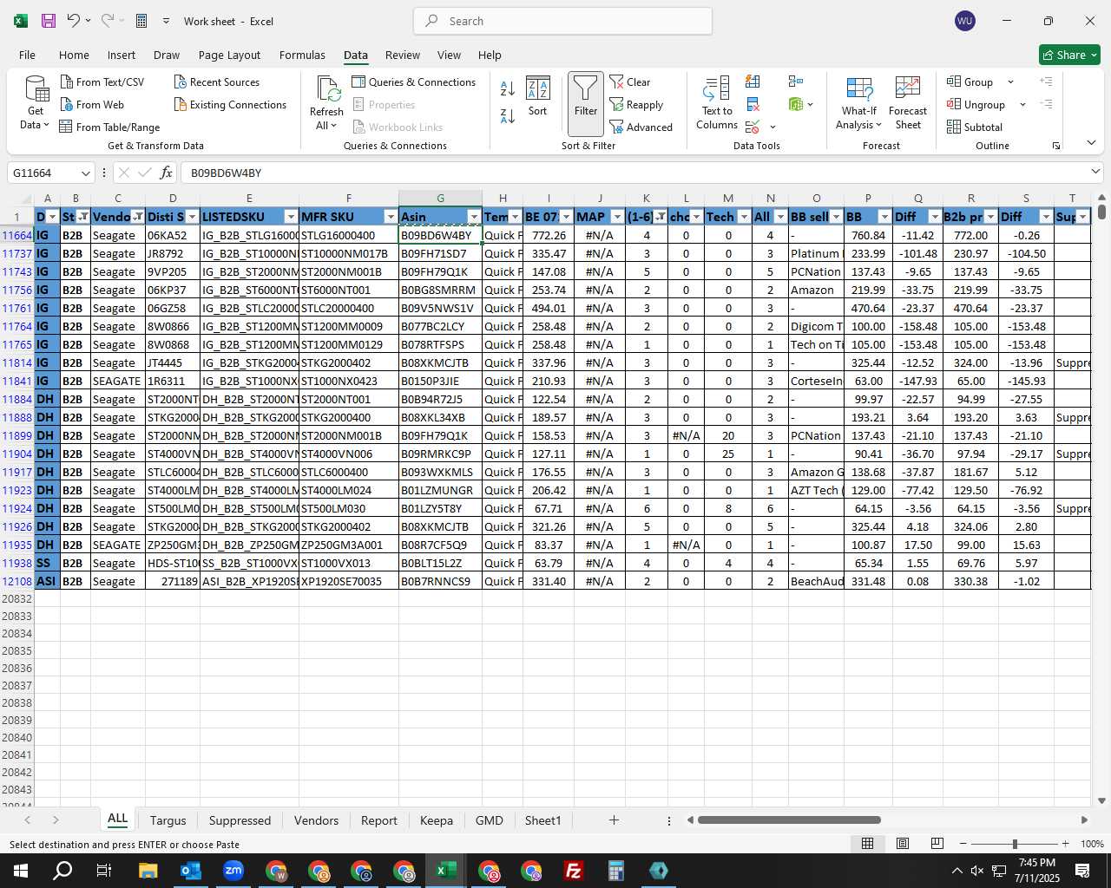The height and width of the screenshot is (888, 1111).
Task: Open the File menu
Action: click(27, 55)
